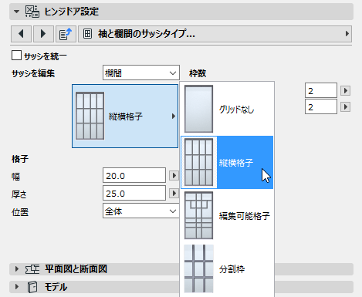Image resolution: width=362 pixels, height=297 pixels.
Task: Open arrow beside the 厚さ field
Action: (174, 193)
